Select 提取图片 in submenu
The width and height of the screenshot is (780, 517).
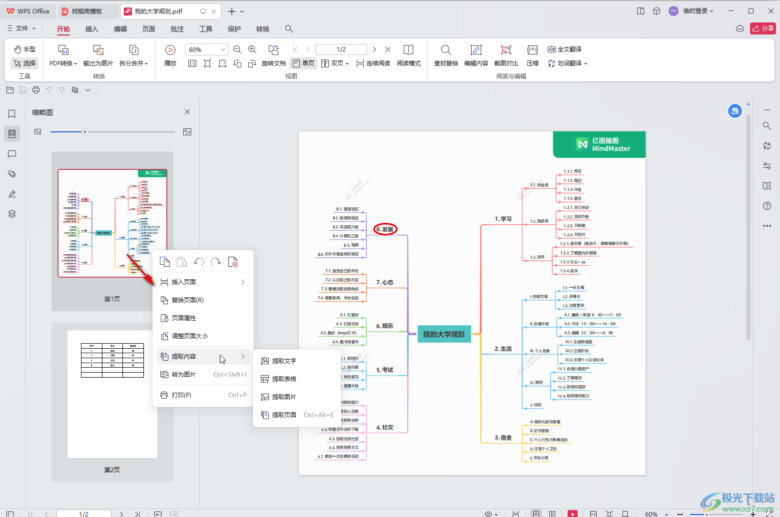tap(297, 397)
